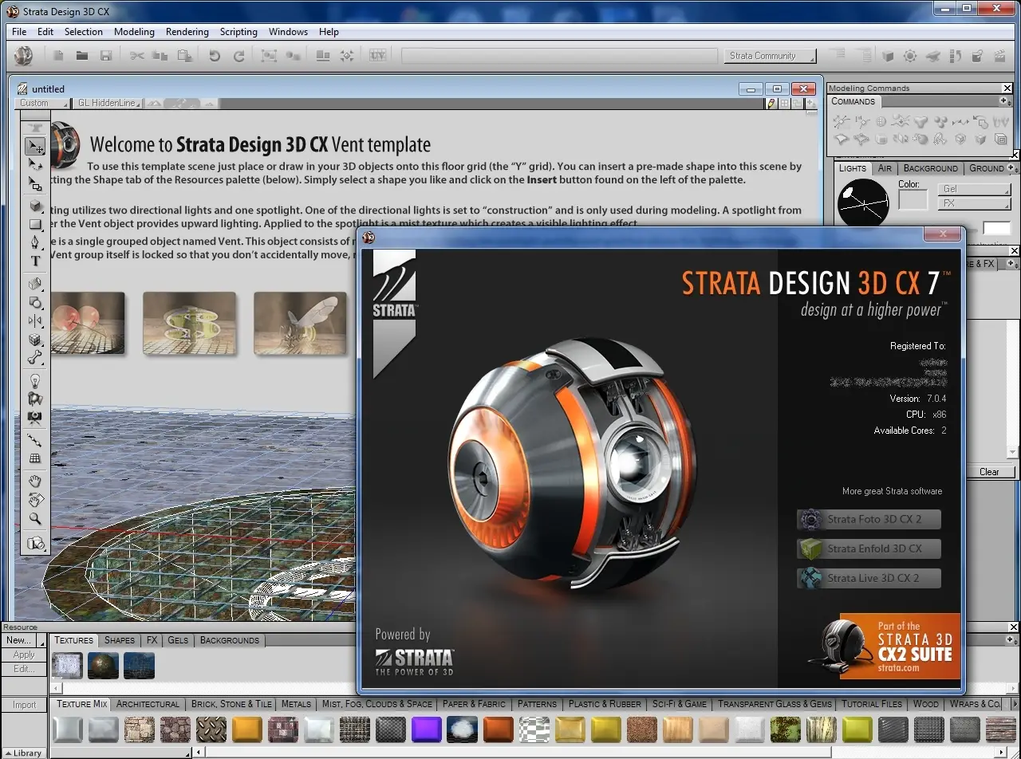Click the pencil icon in untitled window
1021x759 pixels.
(x=771, y=104)
